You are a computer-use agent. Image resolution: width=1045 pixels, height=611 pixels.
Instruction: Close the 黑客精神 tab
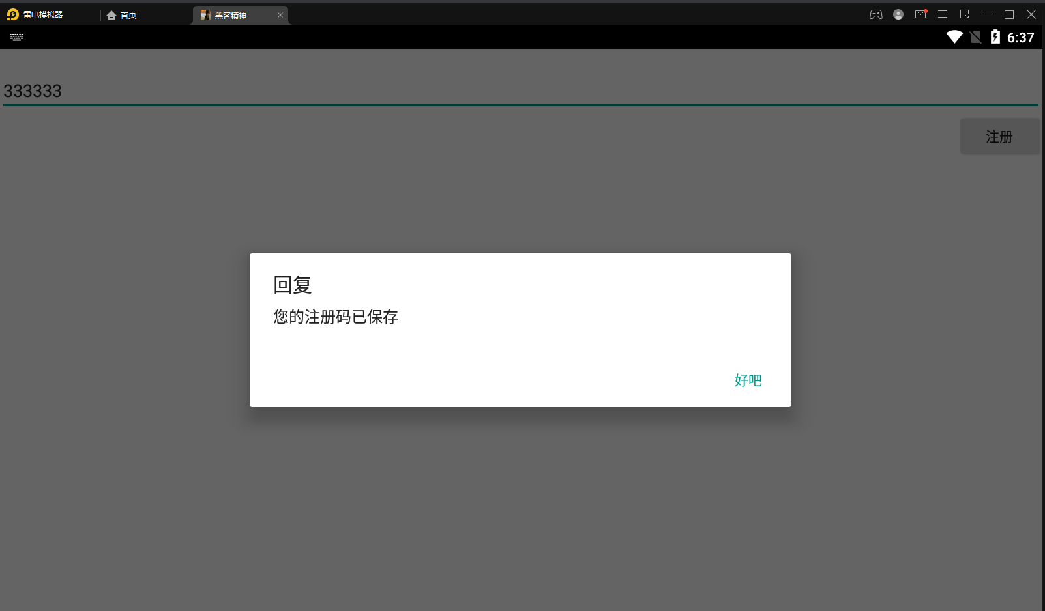coord(281,14)
